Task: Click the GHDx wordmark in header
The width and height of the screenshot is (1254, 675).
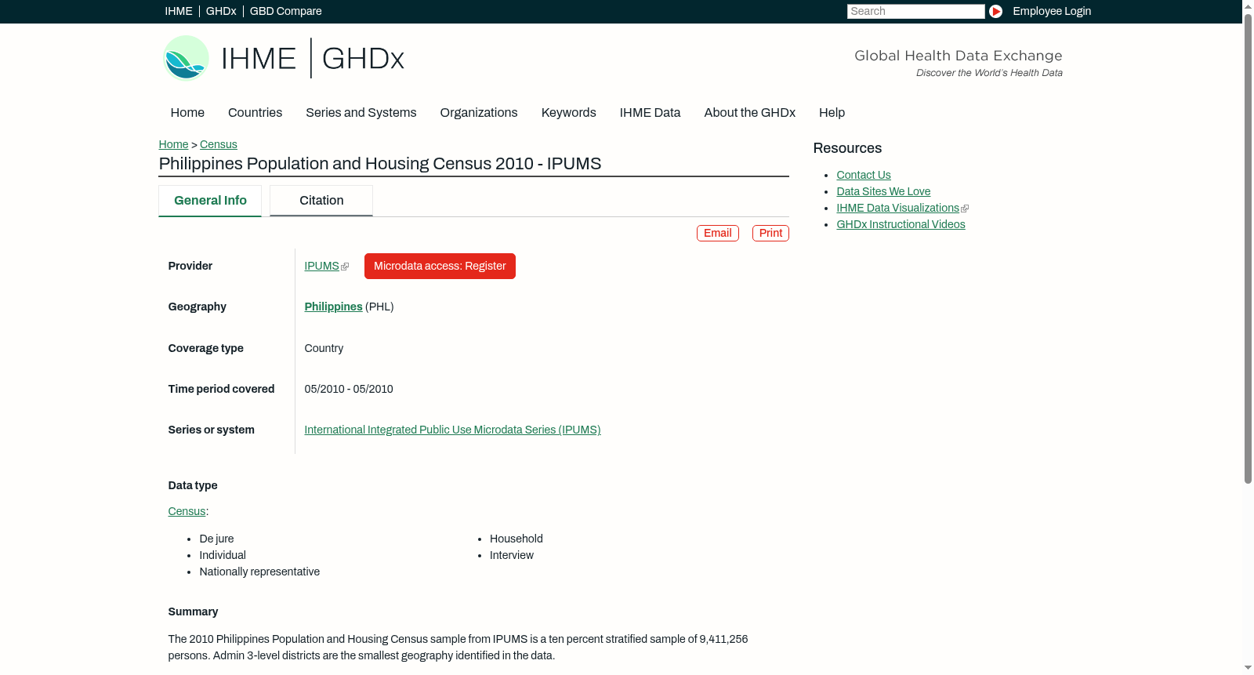Action: (x=363, y=59)
